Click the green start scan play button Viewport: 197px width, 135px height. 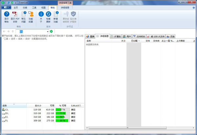(51, 31)
